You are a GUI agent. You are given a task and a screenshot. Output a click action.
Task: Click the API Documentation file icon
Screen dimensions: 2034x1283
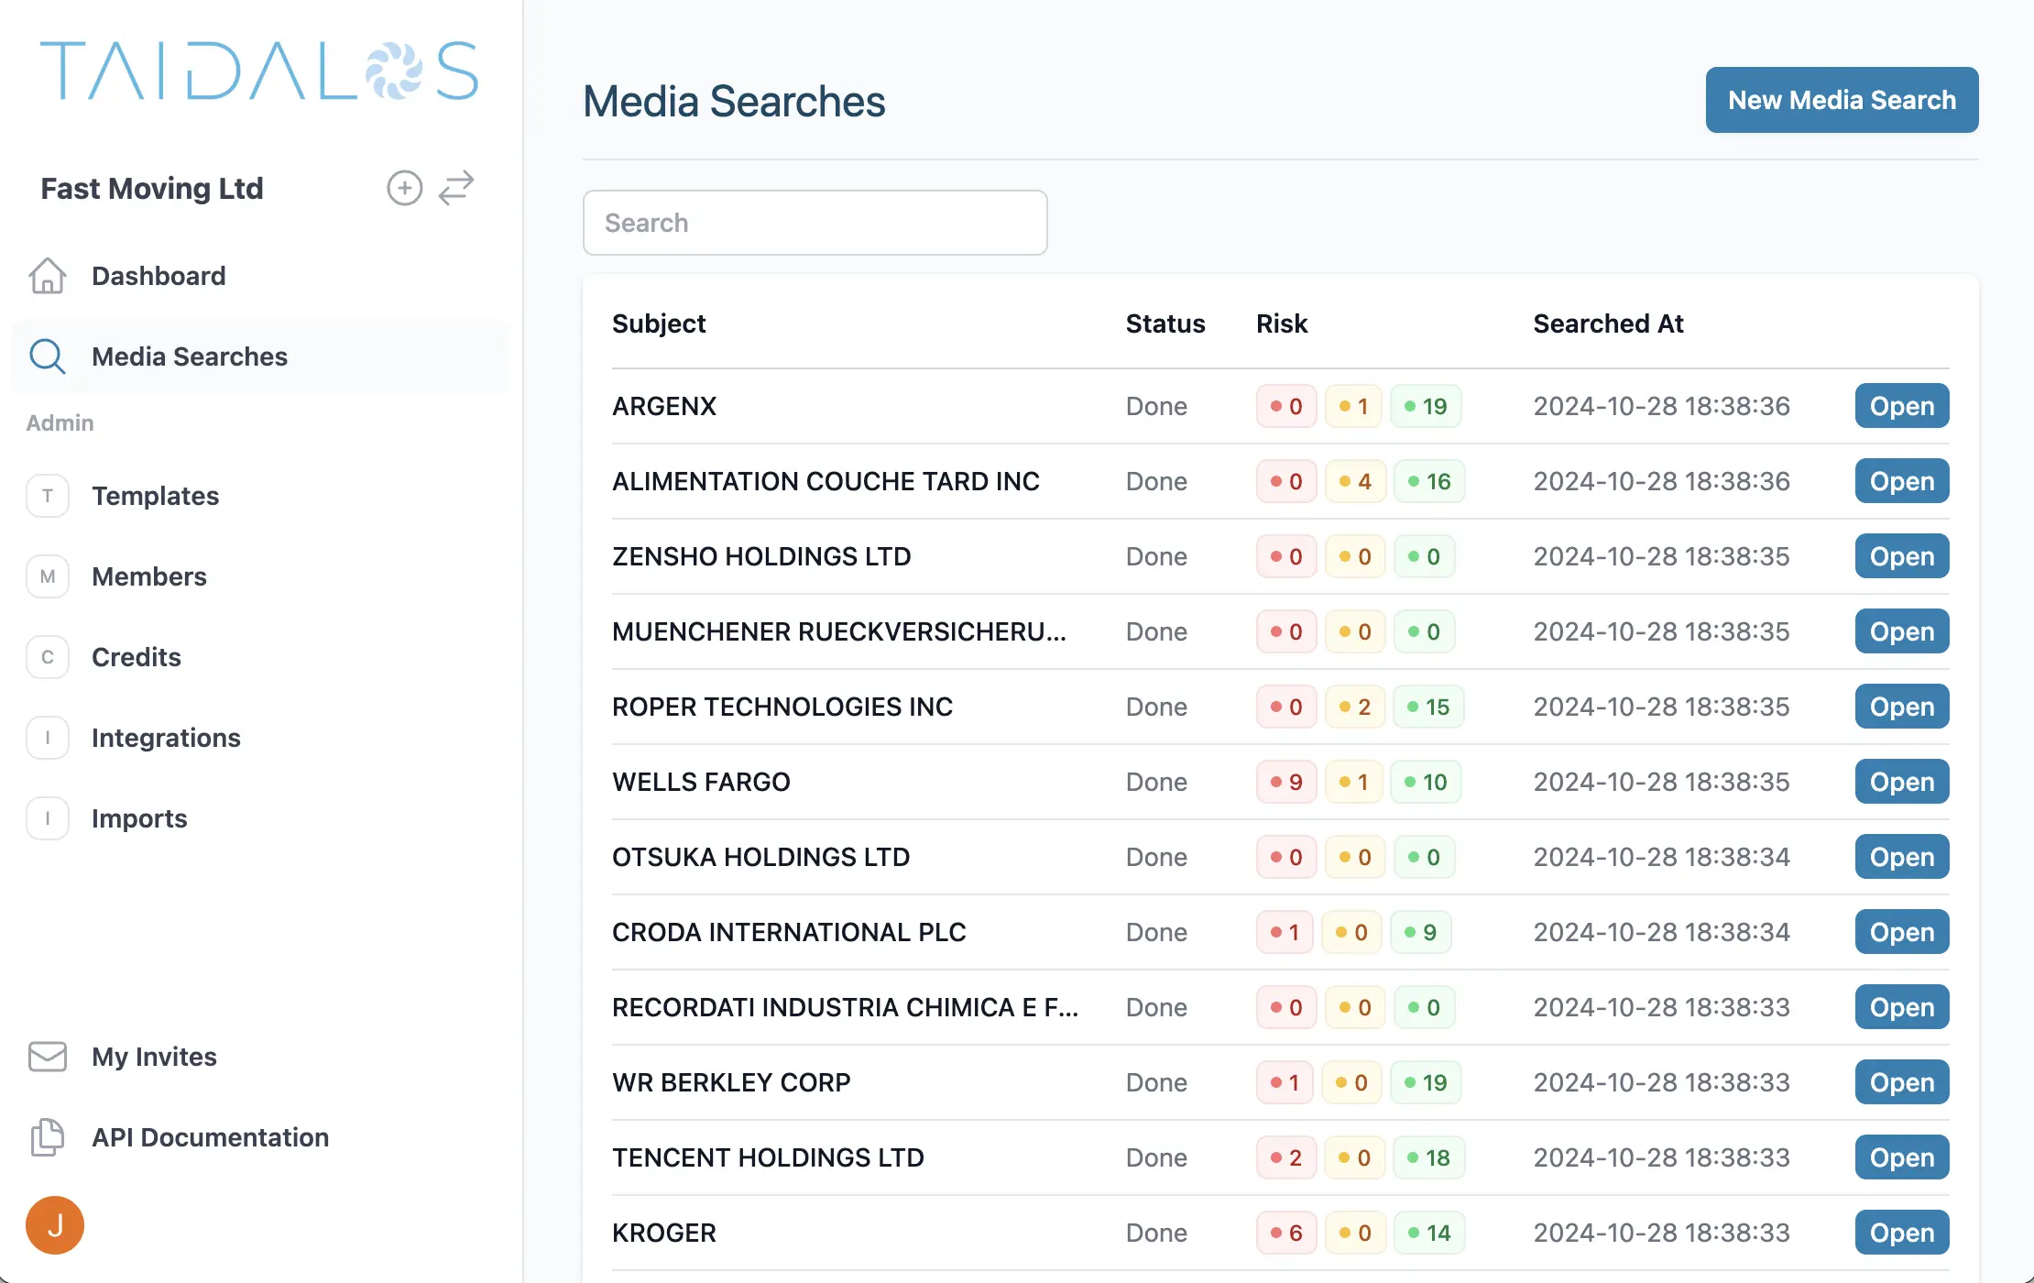click(x=46, y=1136)
